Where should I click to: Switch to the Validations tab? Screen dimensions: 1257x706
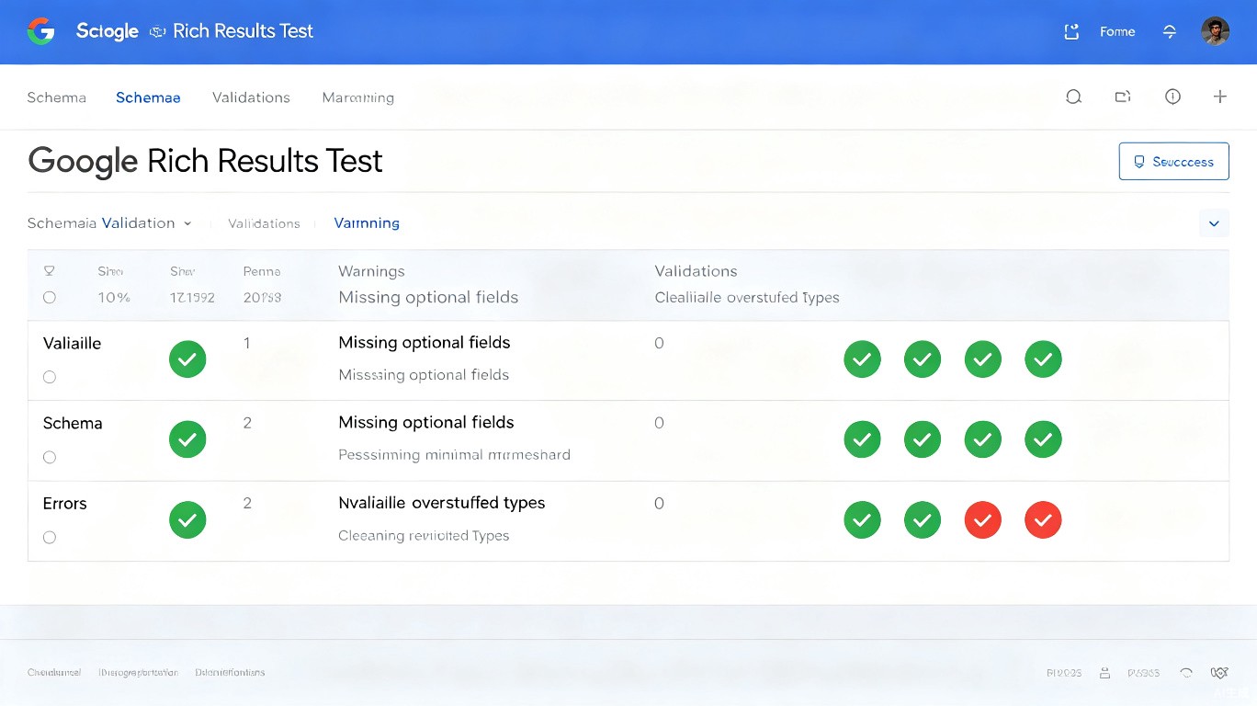coord(251,97)
